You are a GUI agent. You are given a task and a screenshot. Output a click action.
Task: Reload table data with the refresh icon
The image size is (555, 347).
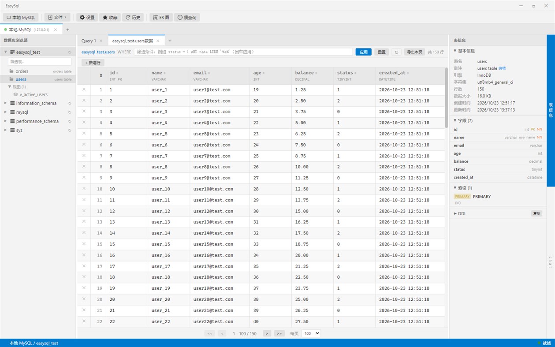[396, 52]
